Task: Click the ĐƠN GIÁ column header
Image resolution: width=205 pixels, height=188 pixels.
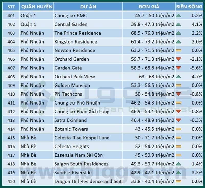Action: point(149,7)
